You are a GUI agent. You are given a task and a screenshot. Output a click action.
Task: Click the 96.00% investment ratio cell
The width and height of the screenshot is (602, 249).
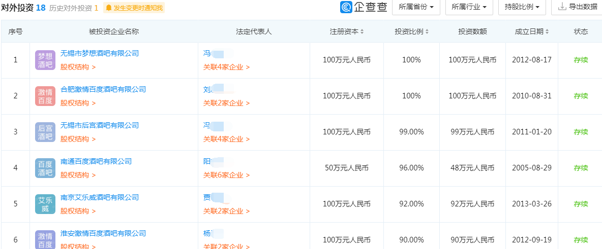coord(411,168)
